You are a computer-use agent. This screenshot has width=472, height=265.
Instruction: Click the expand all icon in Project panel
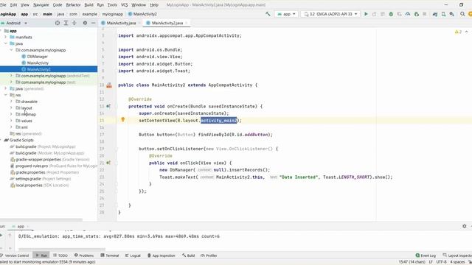[x=66, y=23]
